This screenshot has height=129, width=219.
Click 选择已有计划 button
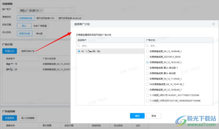(x=28, y=51)
